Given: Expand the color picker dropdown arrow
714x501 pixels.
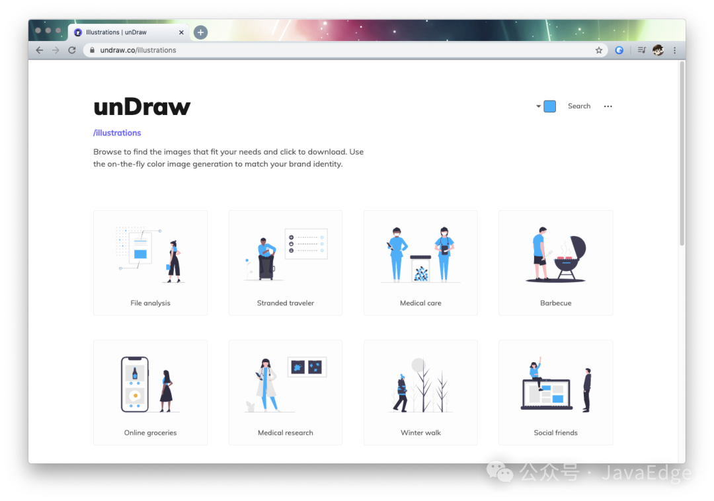Looking at the screenshot, I should [538, 106].
